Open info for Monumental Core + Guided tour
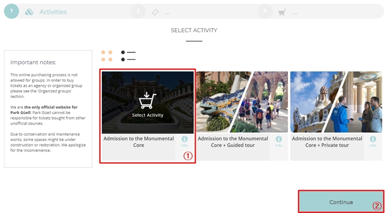This screenshot has width=388, height=213. tap(279, 141)
